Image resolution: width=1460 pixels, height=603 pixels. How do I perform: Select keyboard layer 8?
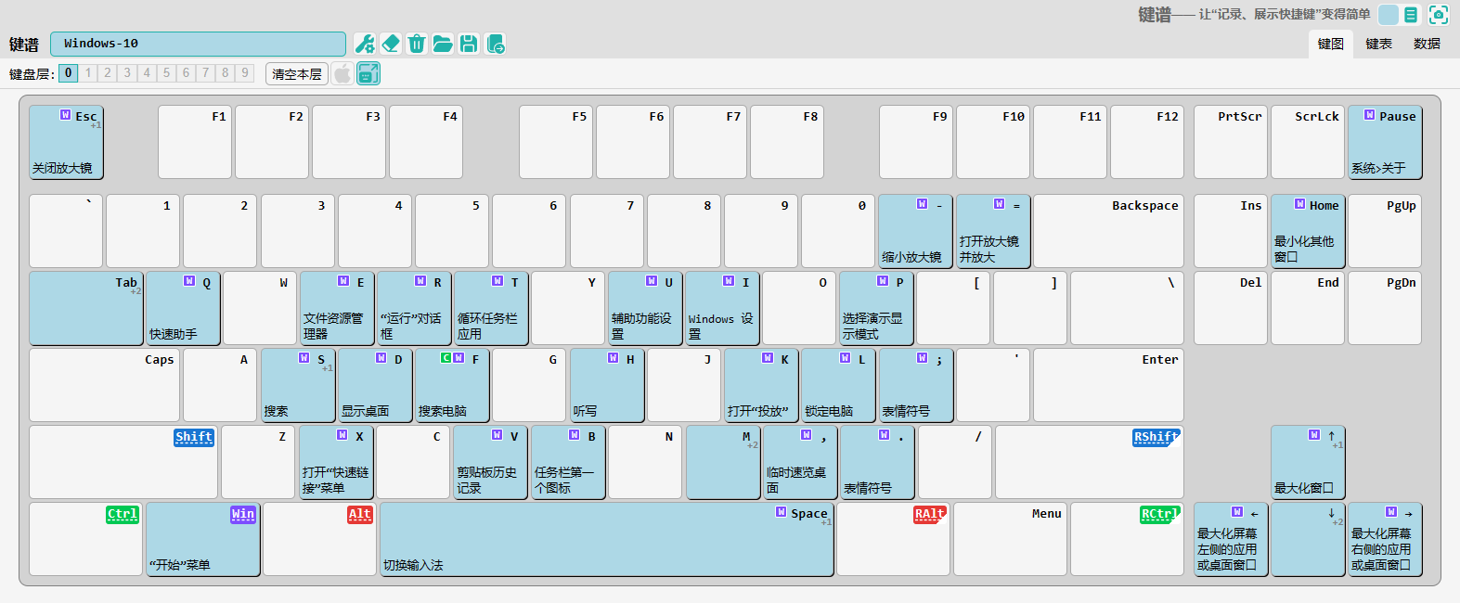click(x=225, y=73)
